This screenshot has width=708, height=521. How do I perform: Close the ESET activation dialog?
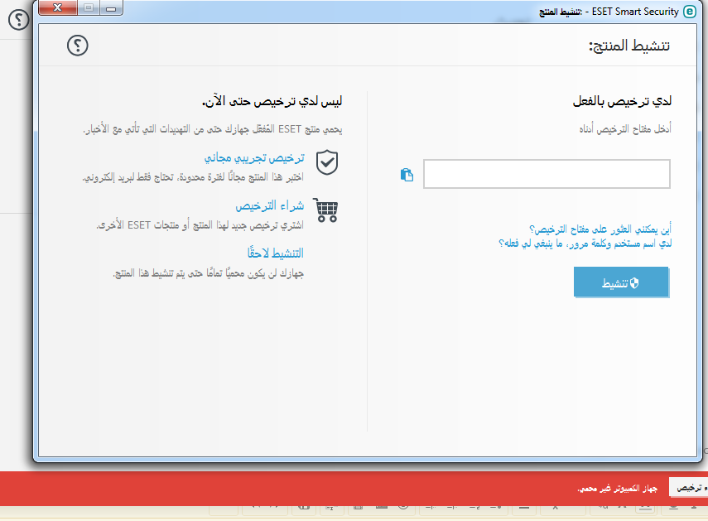[x=58, y=7]
